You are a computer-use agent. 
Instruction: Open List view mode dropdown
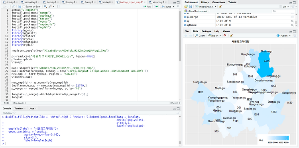click(284, 6)
